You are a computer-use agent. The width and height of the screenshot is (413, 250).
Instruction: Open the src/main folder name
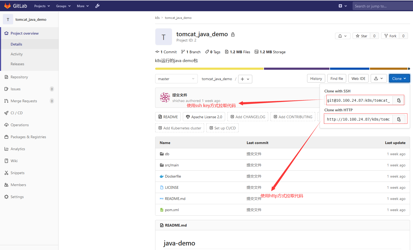pyautogui.click(x=172, y=165)
